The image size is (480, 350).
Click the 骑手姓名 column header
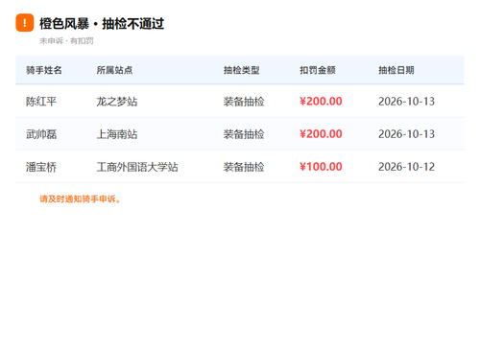[44, 70]
